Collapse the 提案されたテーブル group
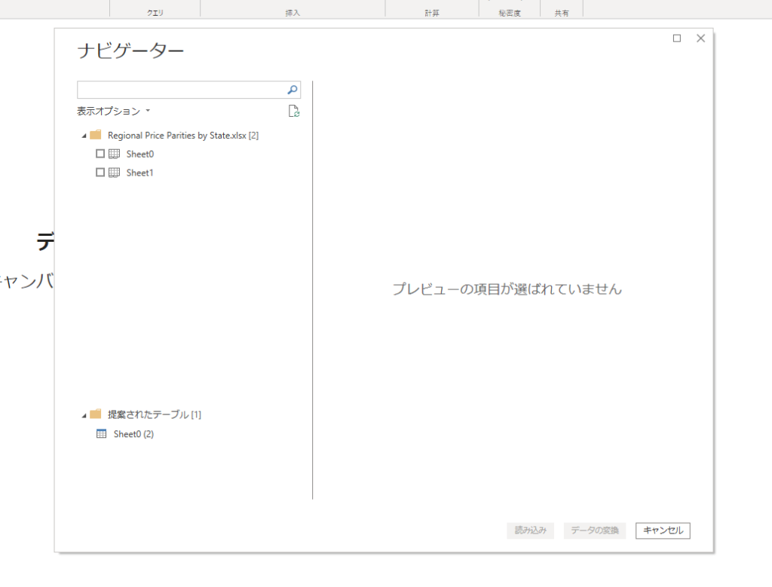The width and height of the screenshot is (772, 587). [x=84, y=415]
